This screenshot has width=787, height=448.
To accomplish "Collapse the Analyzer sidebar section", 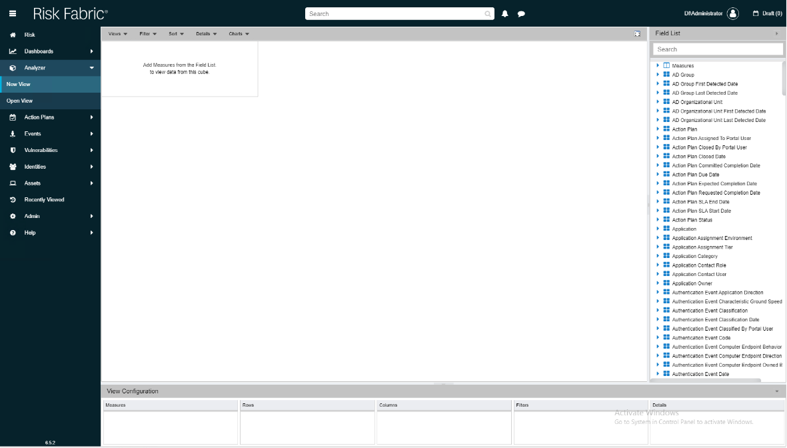I will pyautogui.click(x=91, y=68).
